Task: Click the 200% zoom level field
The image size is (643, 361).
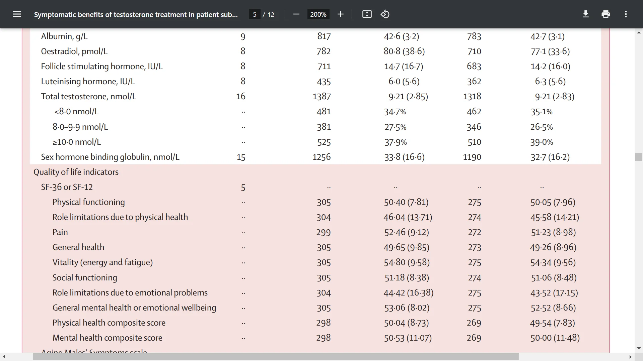Action: pos(318,14)
